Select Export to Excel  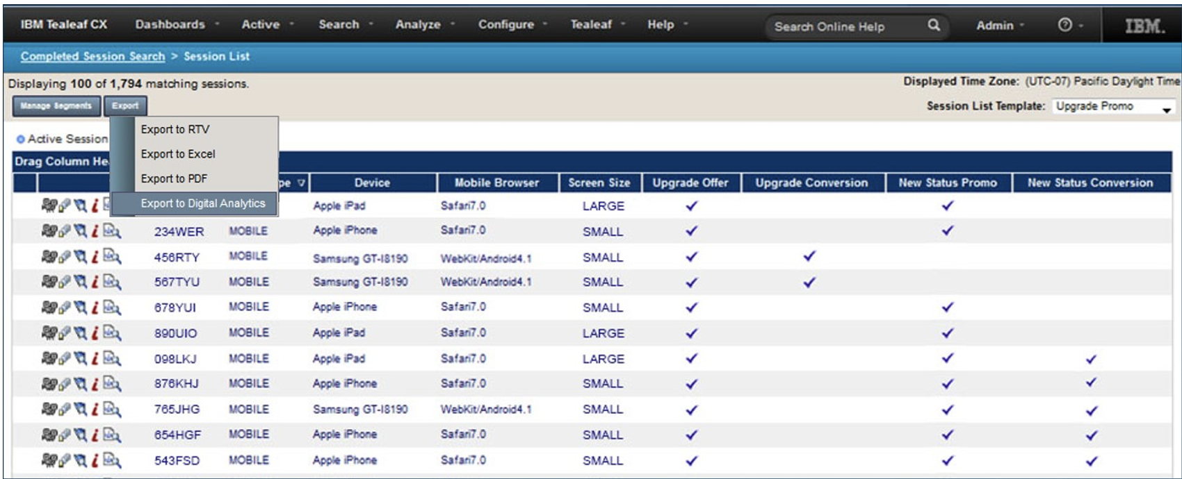point(178,154)
